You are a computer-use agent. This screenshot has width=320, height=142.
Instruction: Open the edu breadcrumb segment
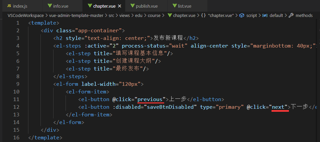pyautogui.click(x=139, y=15)
